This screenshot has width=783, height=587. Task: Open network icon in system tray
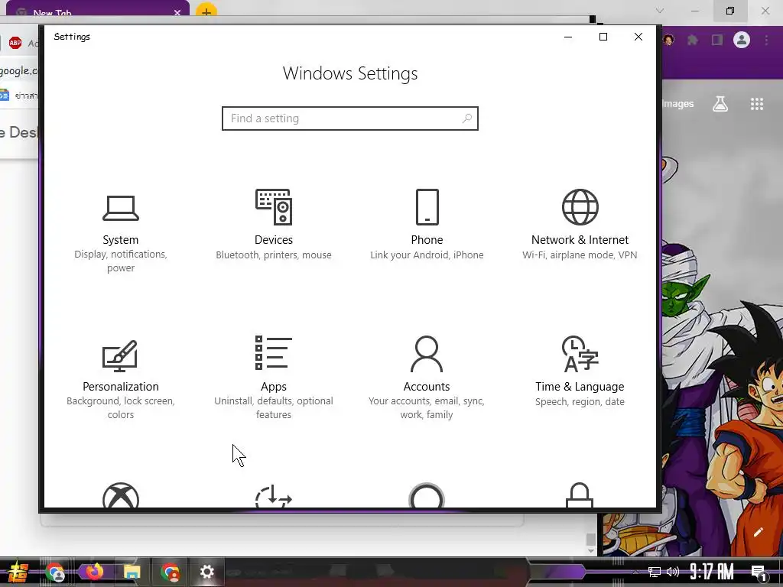[x=655, y=572]
